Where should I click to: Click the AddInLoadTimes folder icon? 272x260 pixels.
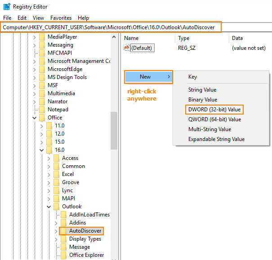click(64, 215)
